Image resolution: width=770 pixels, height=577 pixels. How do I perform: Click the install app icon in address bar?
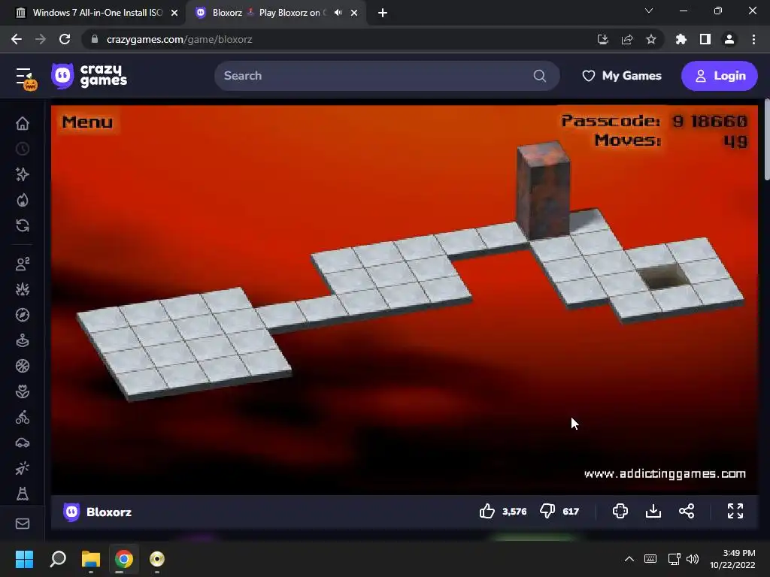pyautogui.click(x=603, y=39)
